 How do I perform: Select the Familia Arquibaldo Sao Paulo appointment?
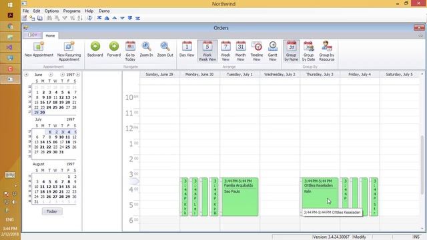click(x=240, y=197)
